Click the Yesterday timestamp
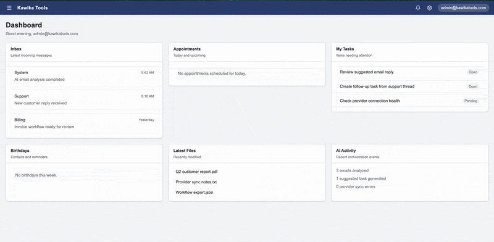494x242 pixels. (x=146, y=120)
